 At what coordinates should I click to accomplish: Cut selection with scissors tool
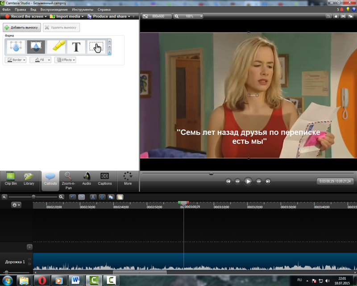(x=93, y=197)
